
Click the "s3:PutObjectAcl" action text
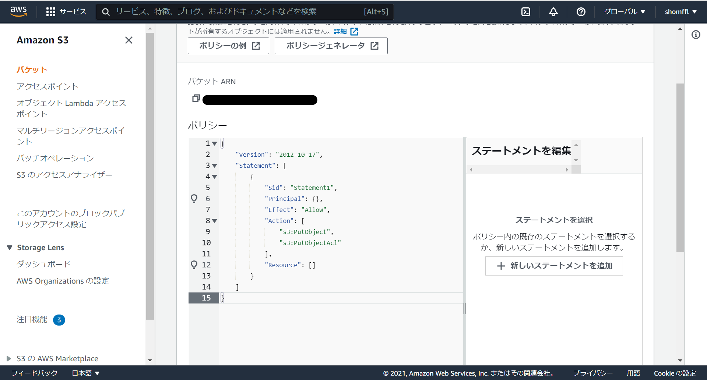310,243
